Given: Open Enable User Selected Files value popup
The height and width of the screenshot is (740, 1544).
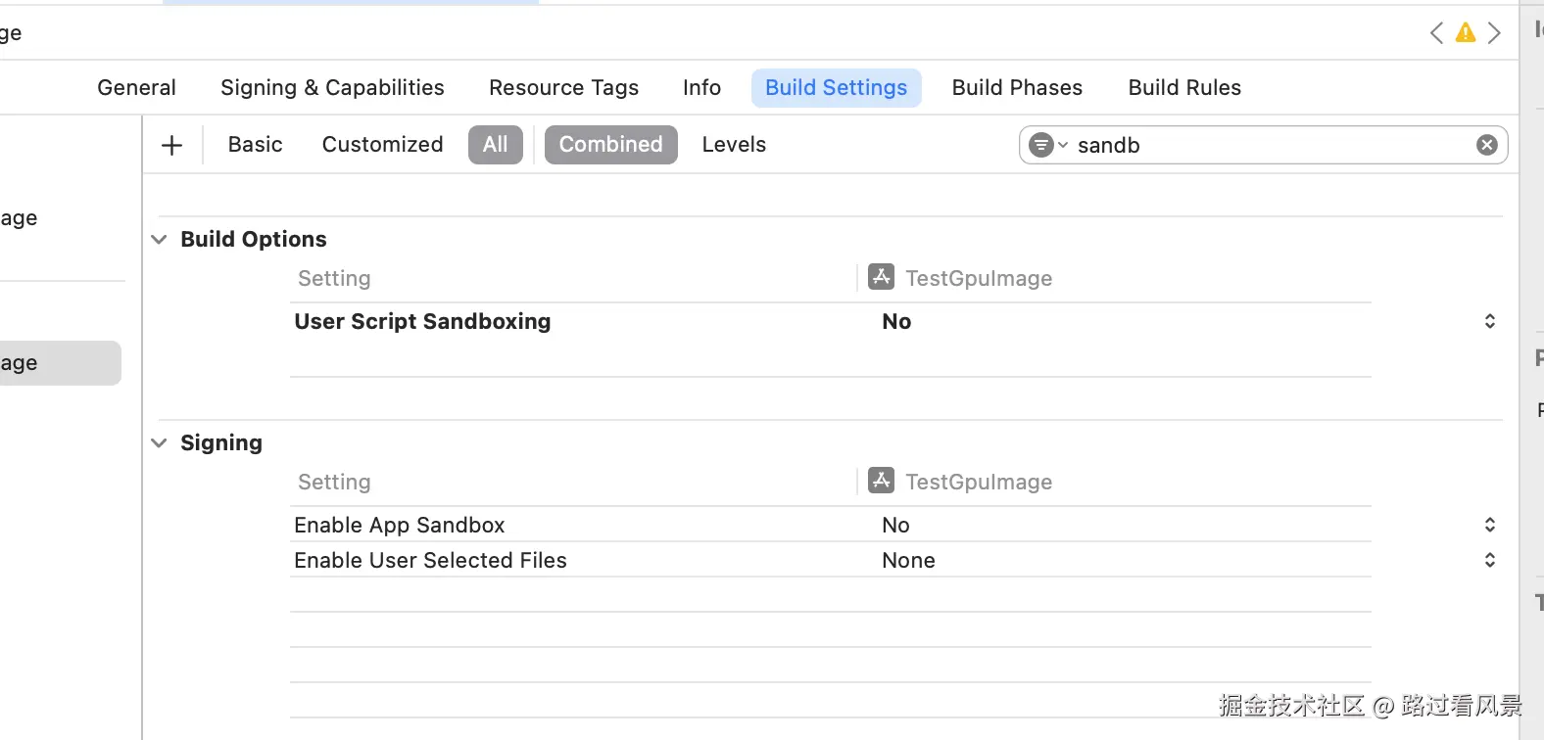Looking at the screenshot, I should [x=1489, y=560].
